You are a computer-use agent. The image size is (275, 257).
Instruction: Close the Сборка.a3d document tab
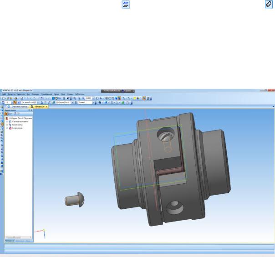pyautogui.click(x=46, y=106)
